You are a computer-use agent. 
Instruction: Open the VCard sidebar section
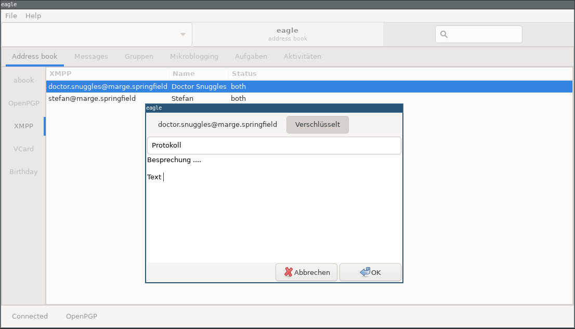click(x=23, y=149)
